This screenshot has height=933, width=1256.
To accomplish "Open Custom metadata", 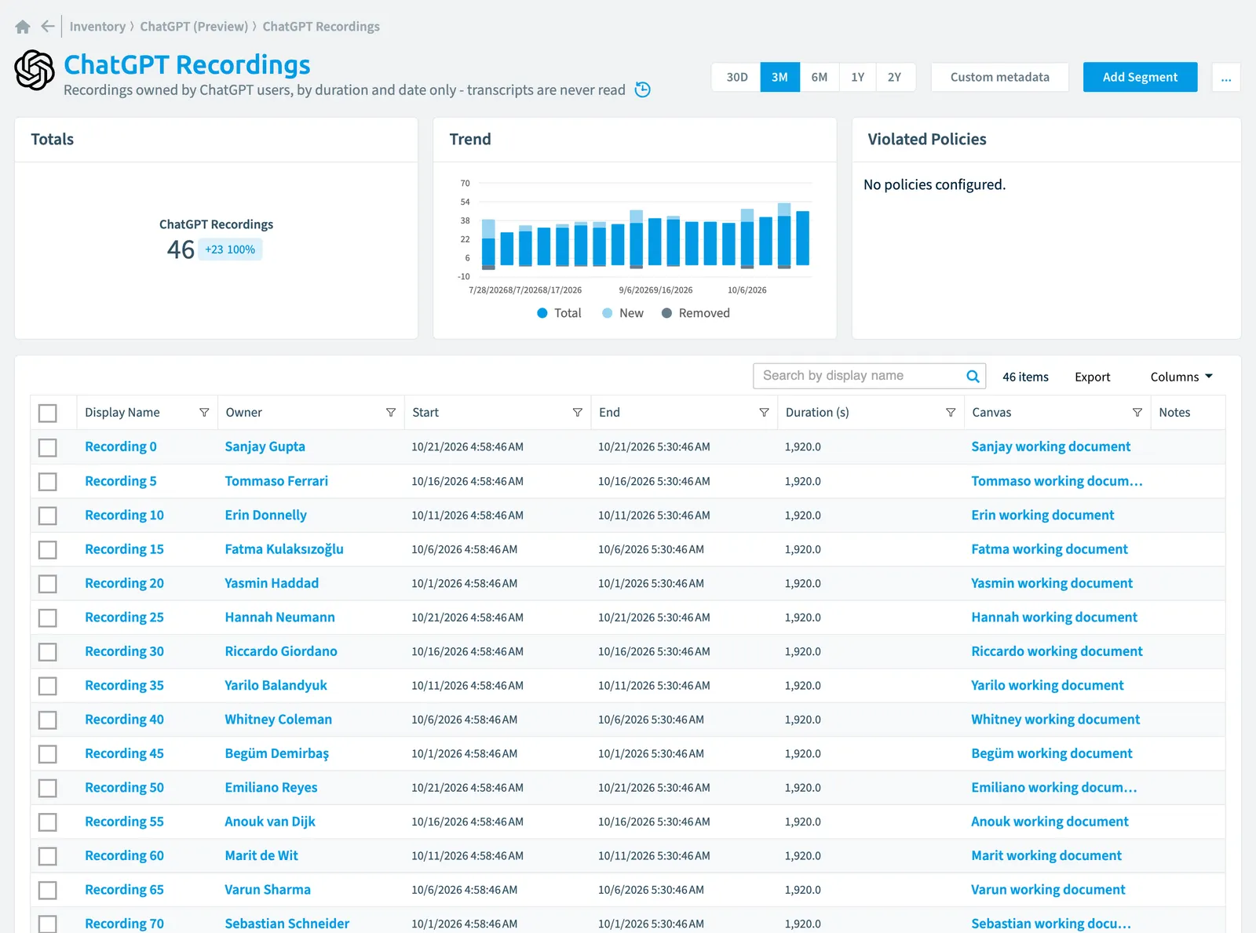I will coord(999,77).
